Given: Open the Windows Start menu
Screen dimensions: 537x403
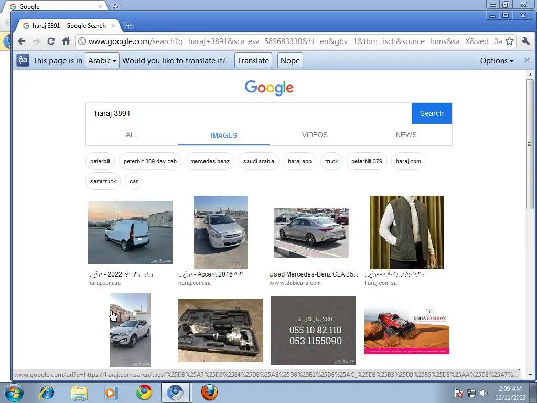Looking at the screenshot, I should [x=14, y=393].
